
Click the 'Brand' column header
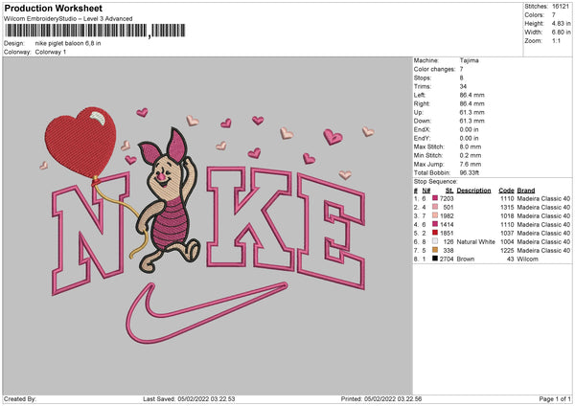(x=526, y=191)
